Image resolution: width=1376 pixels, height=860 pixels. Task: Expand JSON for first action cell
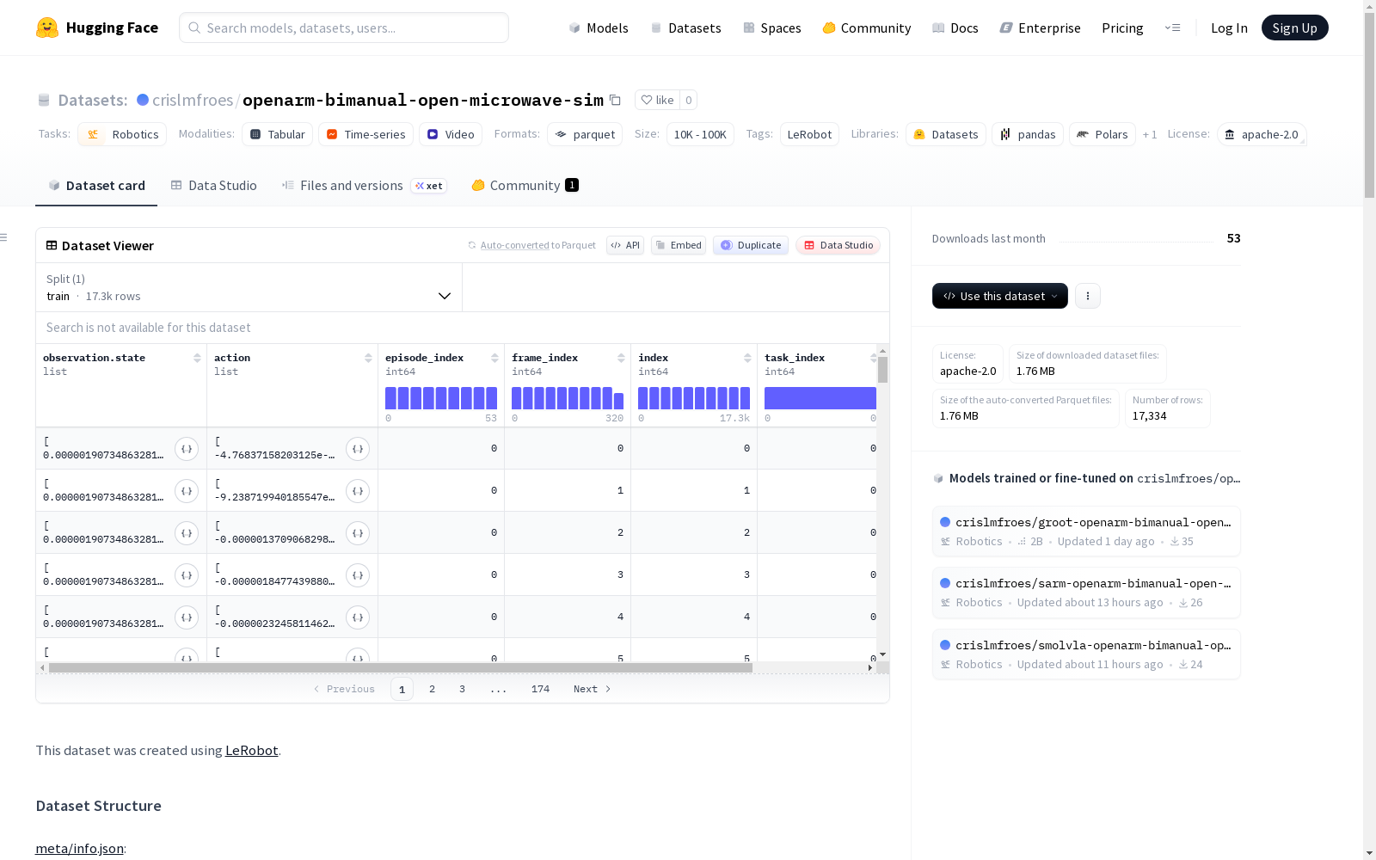point(358,449)
